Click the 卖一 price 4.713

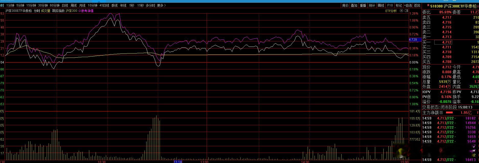(x=447, y=37)
